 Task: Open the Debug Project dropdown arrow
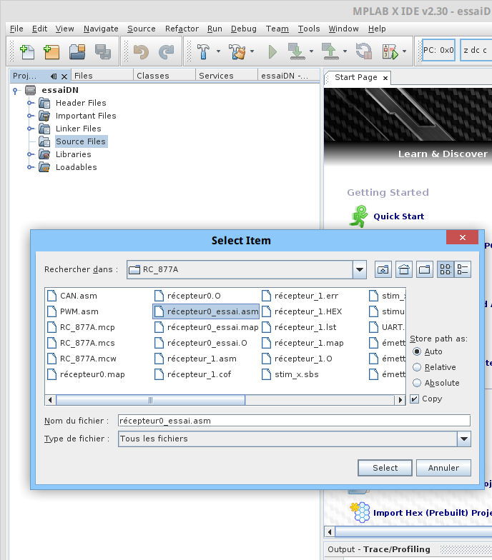[404, 51]
